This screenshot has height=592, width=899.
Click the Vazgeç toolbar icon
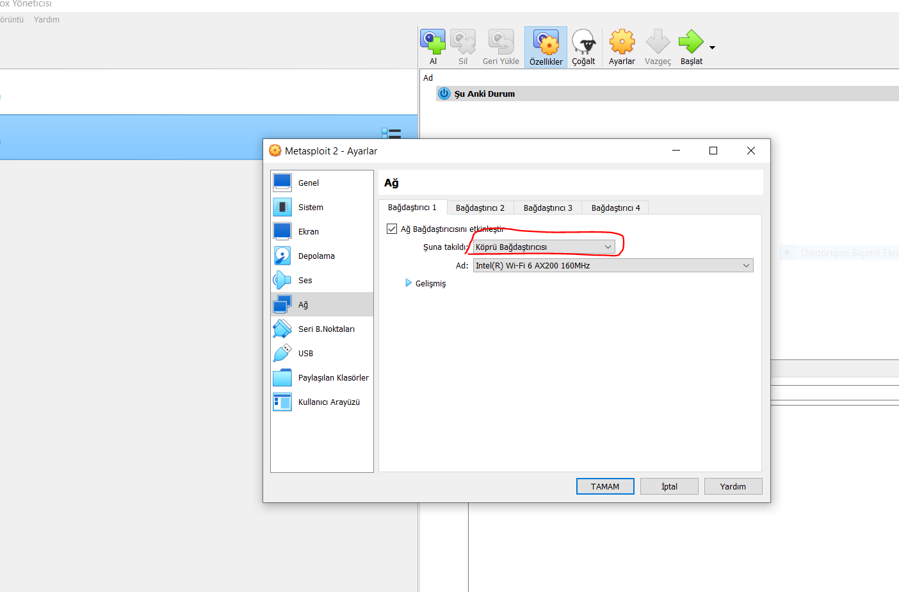click(658, 47)
